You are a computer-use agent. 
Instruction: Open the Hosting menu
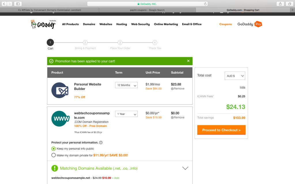pyautogui.click(x=122, y=24)
